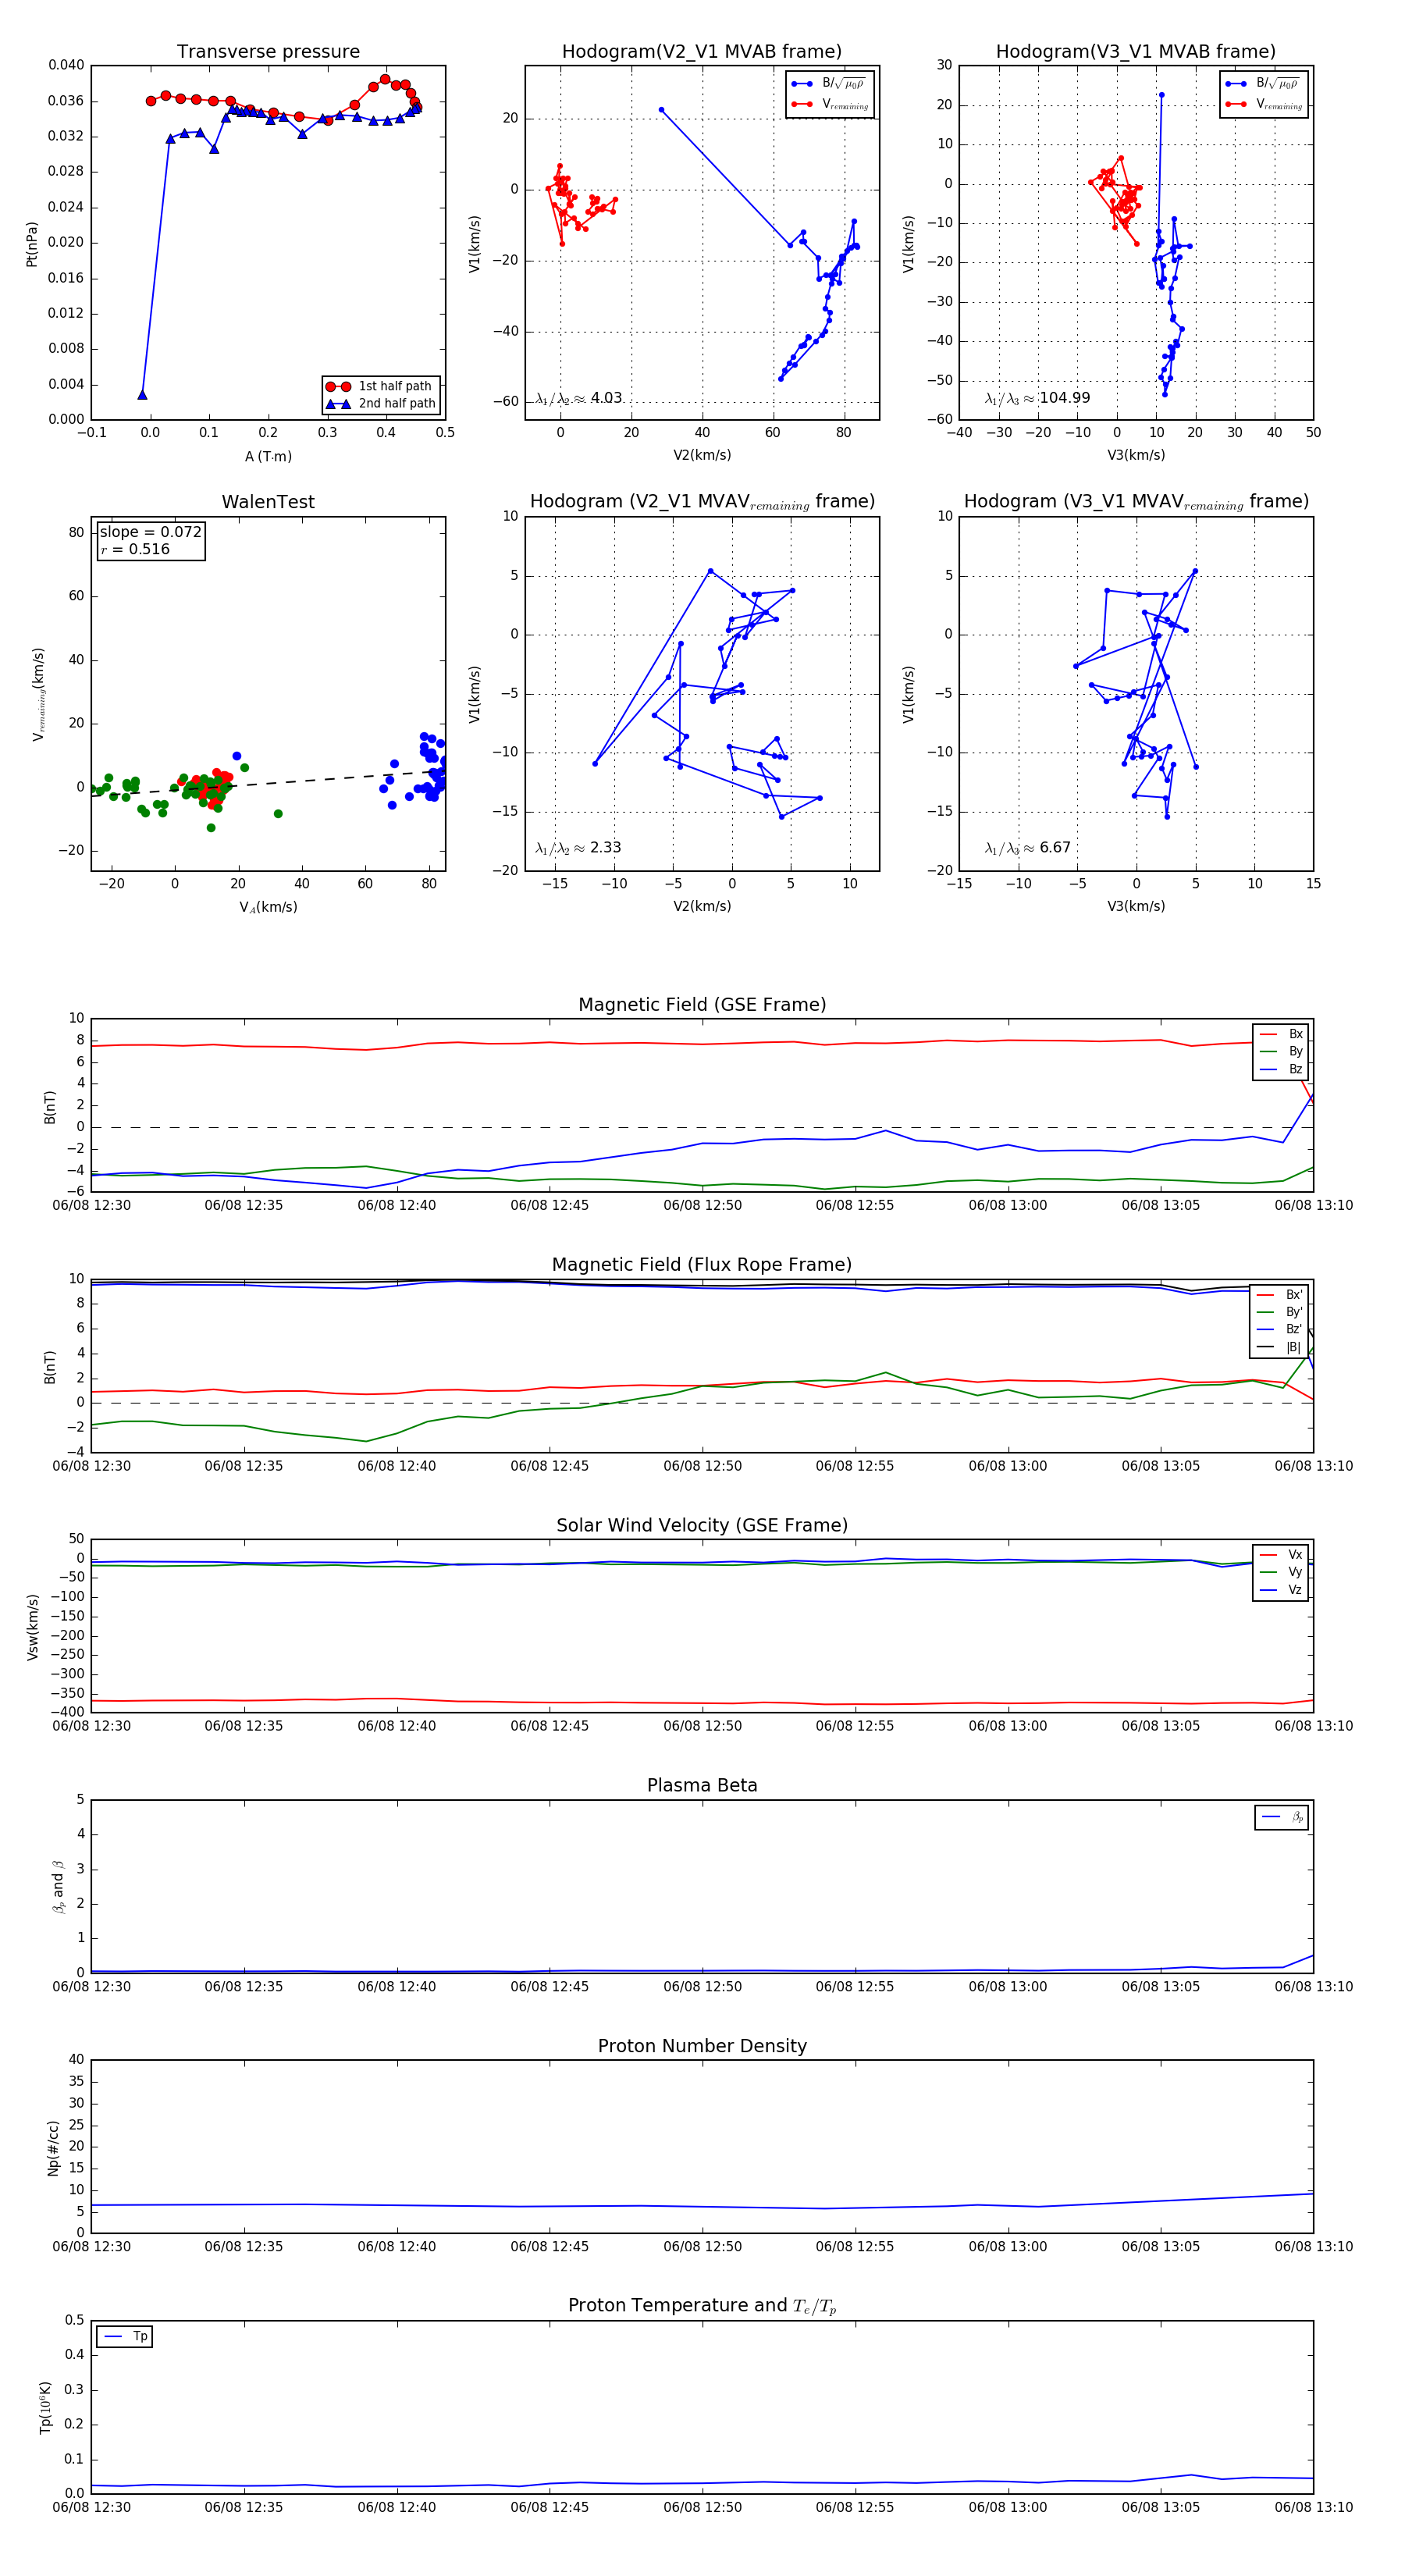This screenshot has height=2576, width=1405.
Task: Click the V3_V1 MVAV remaining frame hodogram title
Action: 1136,502
